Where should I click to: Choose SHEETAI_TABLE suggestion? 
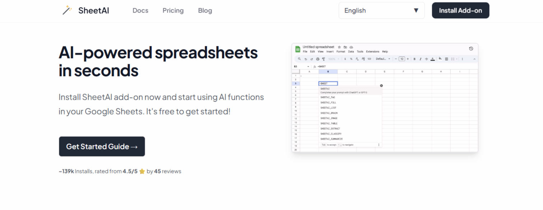tap(329, 123)
